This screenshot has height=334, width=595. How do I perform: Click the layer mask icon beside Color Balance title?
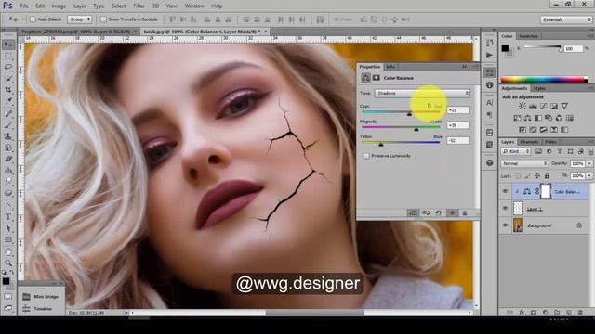pos(376,78)
